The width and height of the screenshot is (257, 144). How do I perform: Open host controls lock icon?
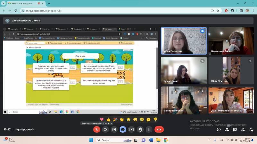click(x=251, y=130)
